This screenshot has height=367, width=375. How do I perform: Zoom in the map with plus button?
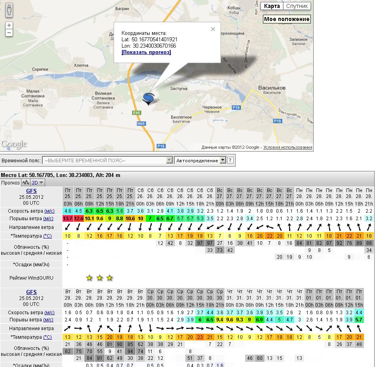point(9,25)
